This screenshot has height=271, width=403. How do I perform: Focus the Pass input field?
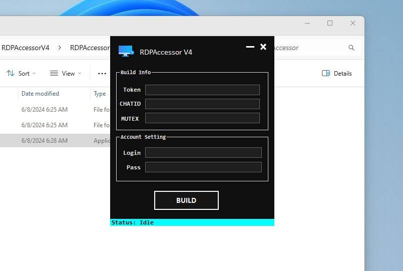coord(203,167)
